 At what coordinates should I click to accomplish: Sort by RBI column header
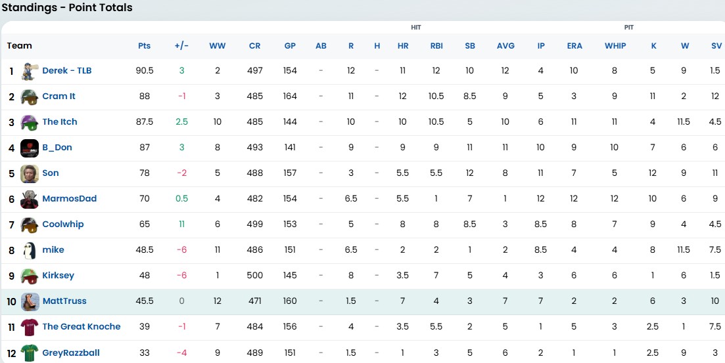436,46
